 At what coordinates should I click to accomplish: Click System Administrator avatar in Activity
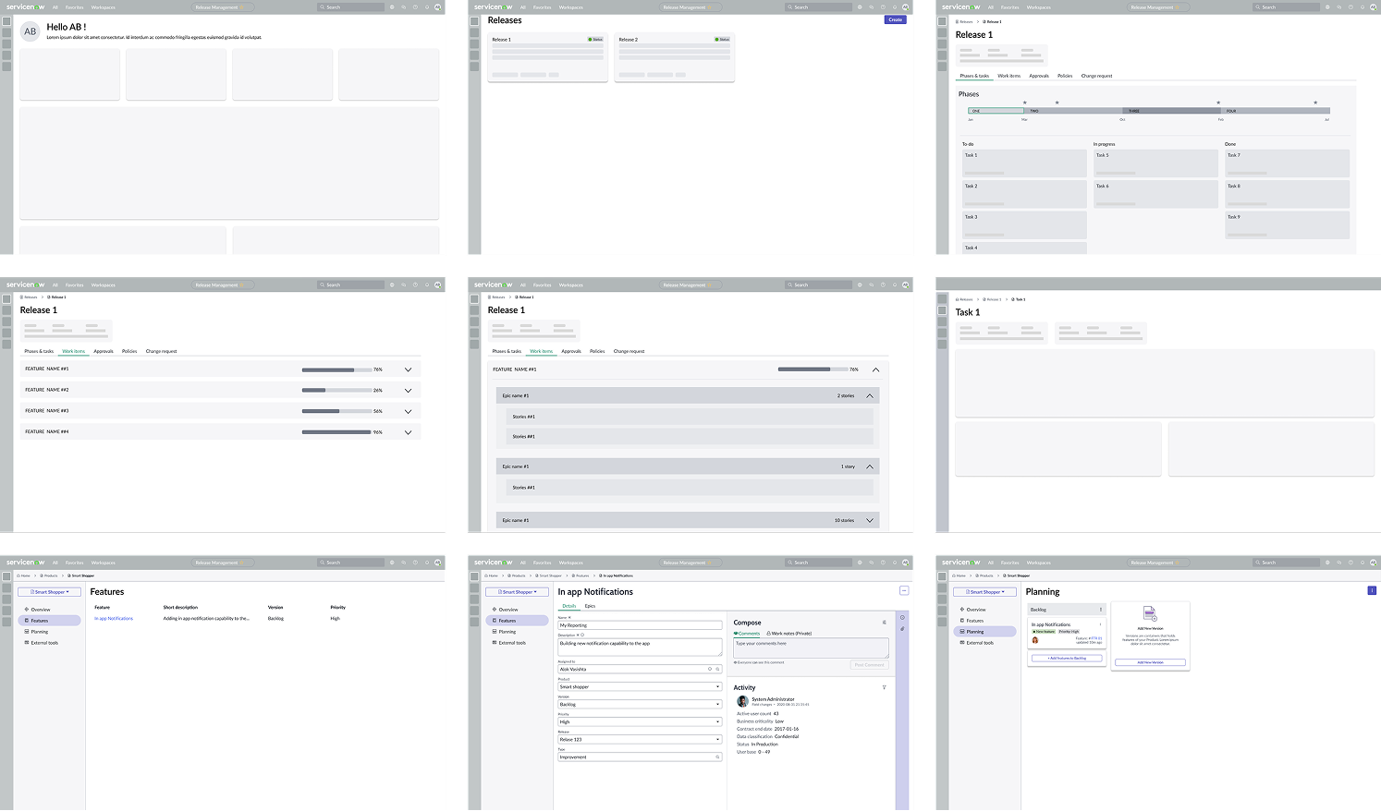pos(742,702)
